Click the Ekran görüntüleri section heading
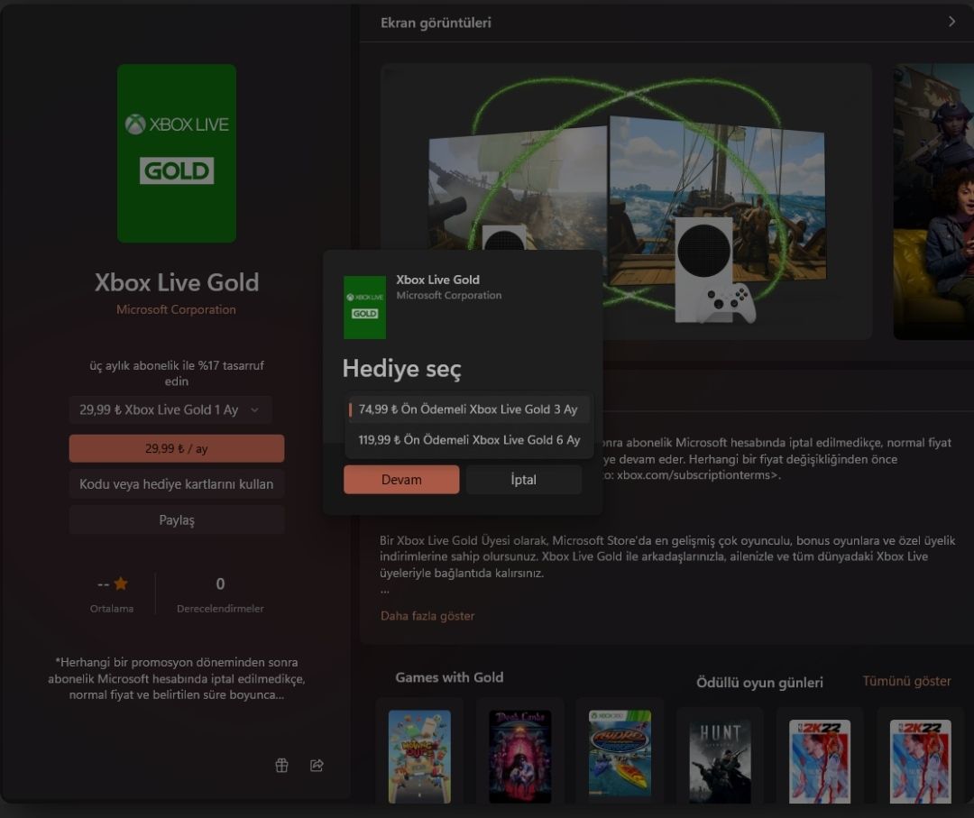 coord(436,23)
